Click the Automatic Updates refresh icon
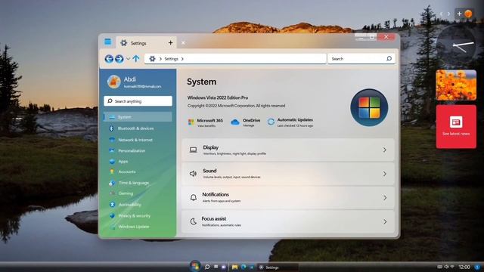Image resolution: width=484 pixels, height=272 pixels. (x=271, y=122)
